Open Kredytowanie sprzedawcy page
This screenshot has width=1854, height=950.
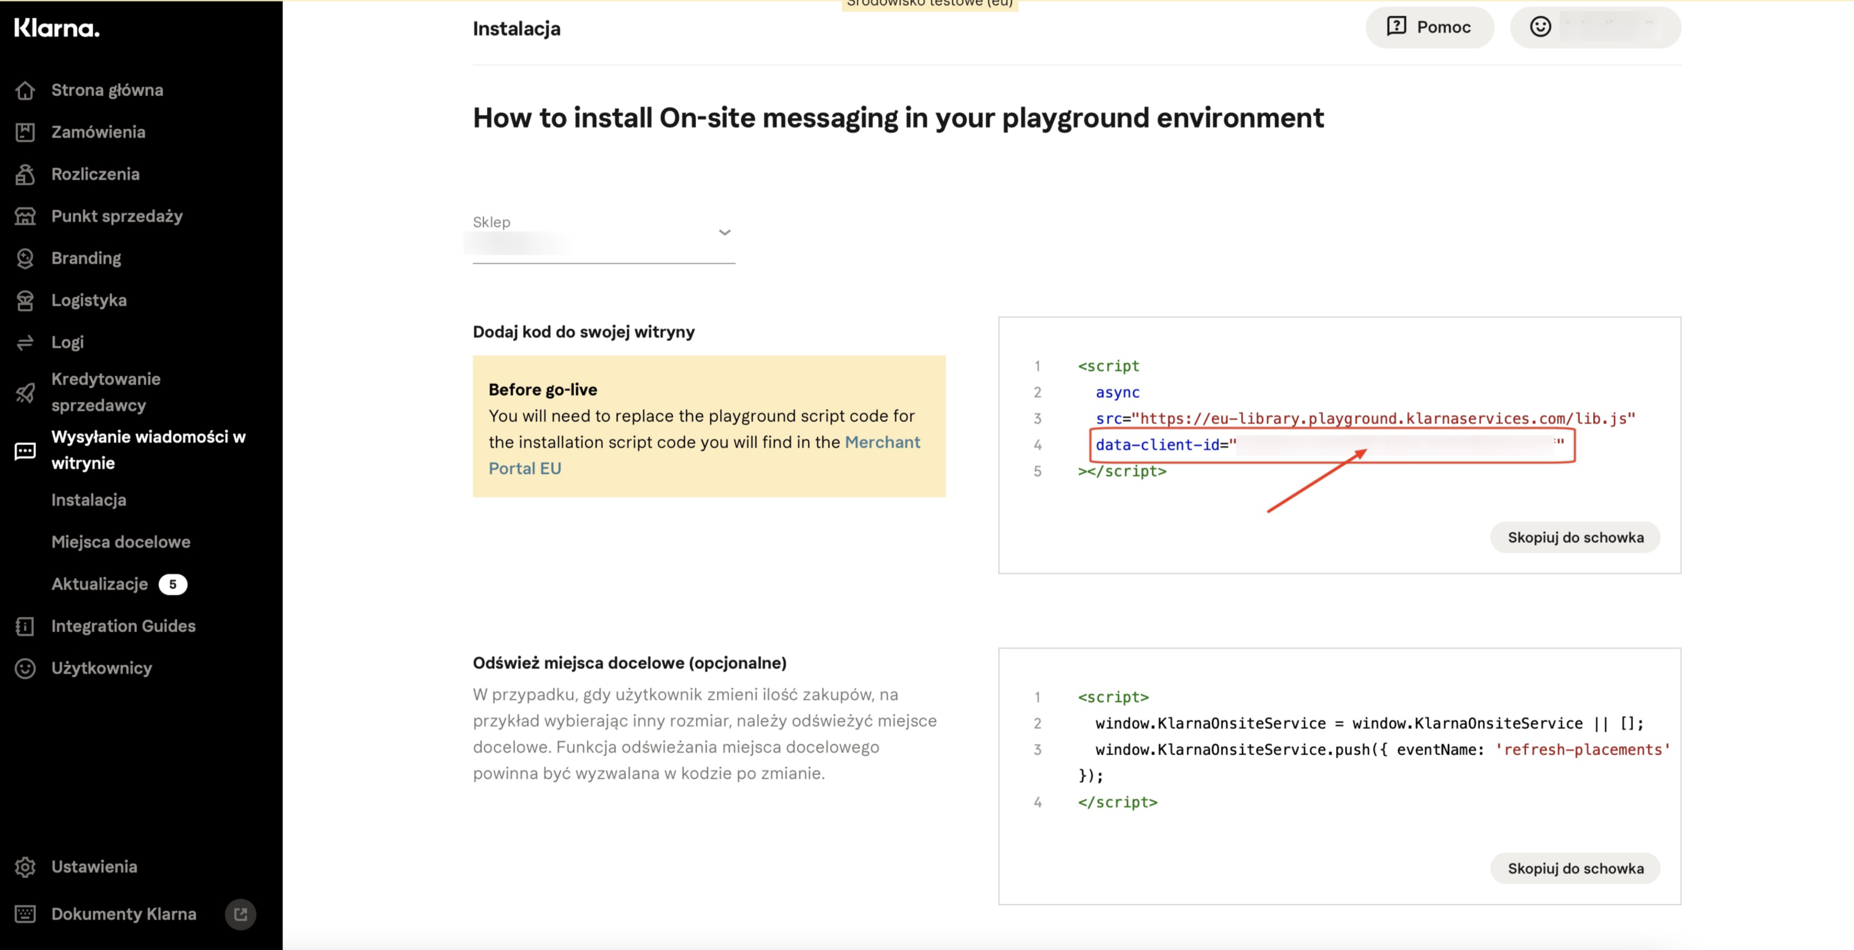[106, 392]
